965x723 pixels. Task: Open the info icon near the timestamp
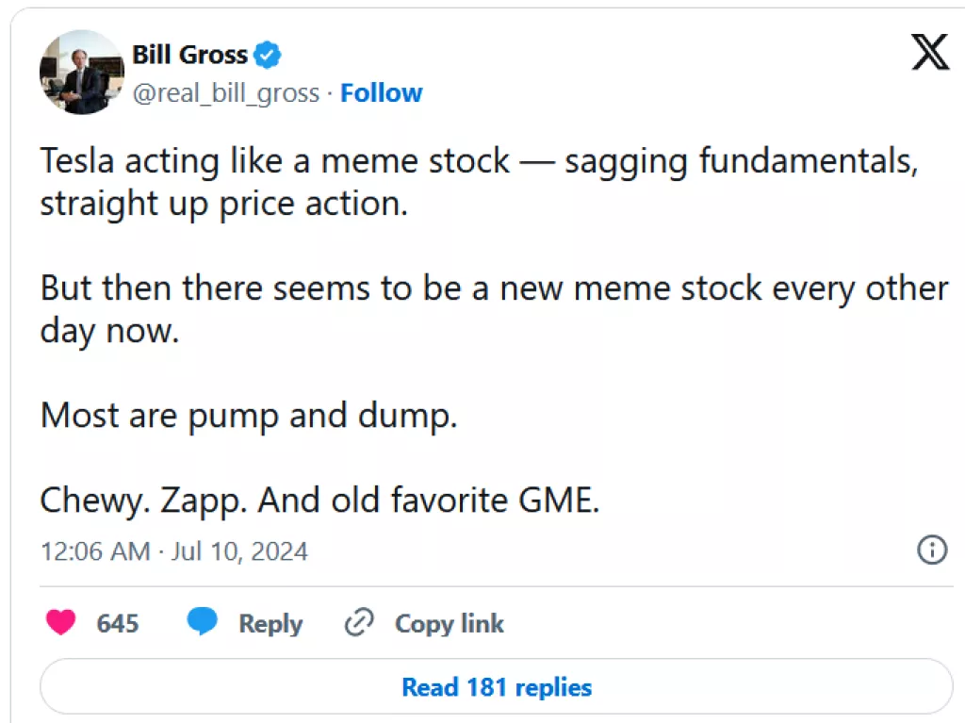(931, 550)
